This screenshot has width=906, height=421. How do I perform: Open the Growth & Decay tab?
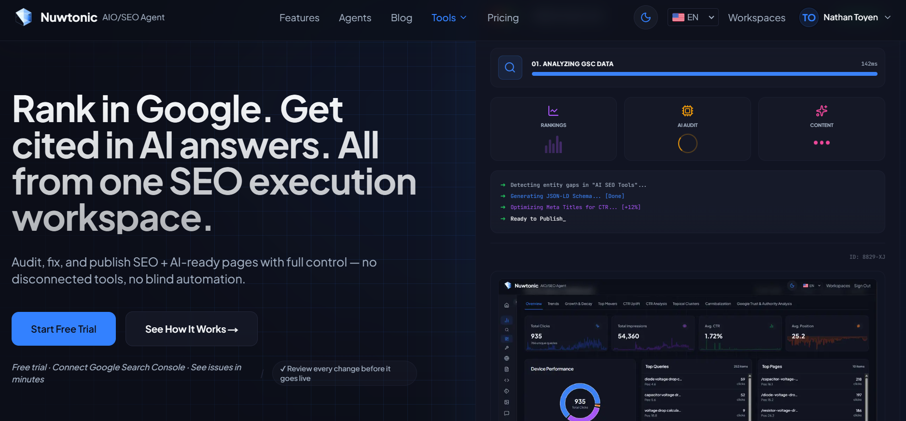coord(578,304)
